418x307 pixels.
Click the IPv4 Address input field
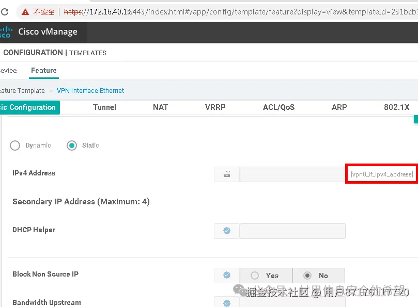click(x=293, y=174)
